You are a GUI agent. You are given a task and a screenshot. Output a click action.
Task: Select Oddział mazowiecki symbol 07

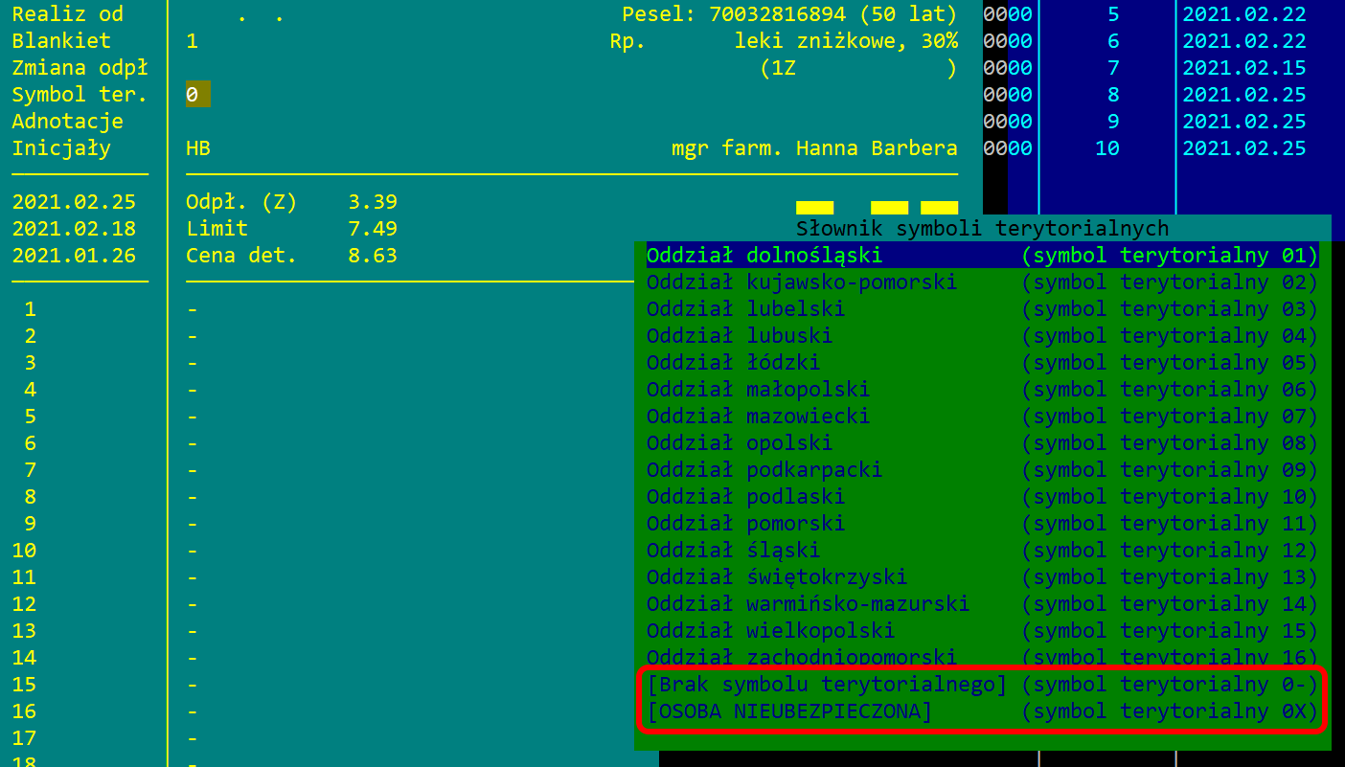tap(982, 417)
